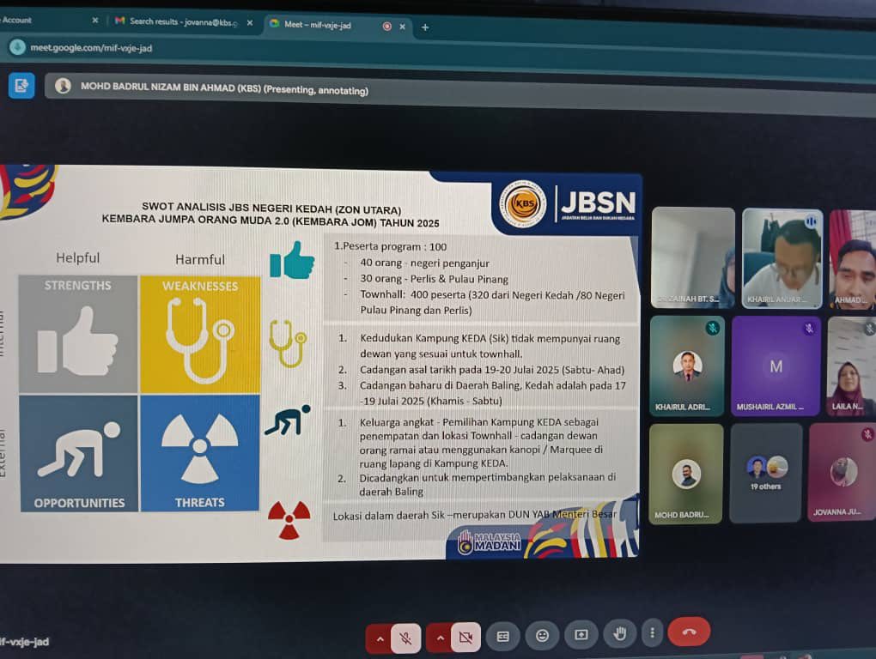Viewport: 876px width, 659px height.
Task: Turn on closed captions
Action: pyautogui.click(x=503, y=636)
